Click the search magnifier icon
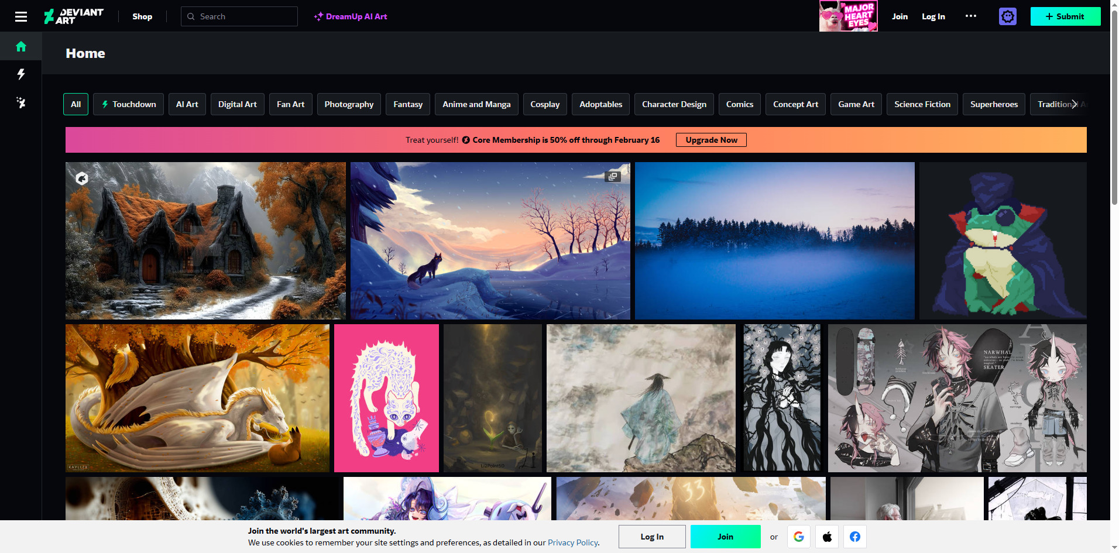 point(191,16)
